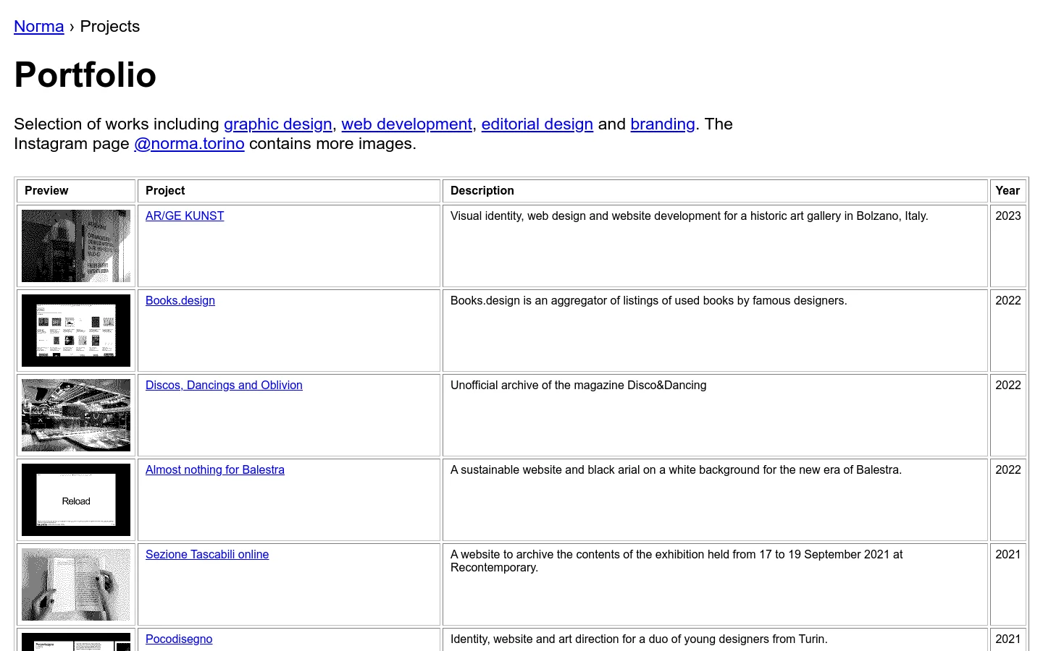The image size is (1043, 651).
Task: Click the year 2022 in Balestra row
Action: point(1008,470)
